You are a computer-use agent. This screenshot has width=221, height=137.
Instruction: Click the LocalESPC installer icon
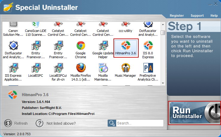(x=36, y=68)
